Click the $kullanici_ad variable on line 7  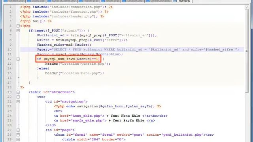(51, 35)
